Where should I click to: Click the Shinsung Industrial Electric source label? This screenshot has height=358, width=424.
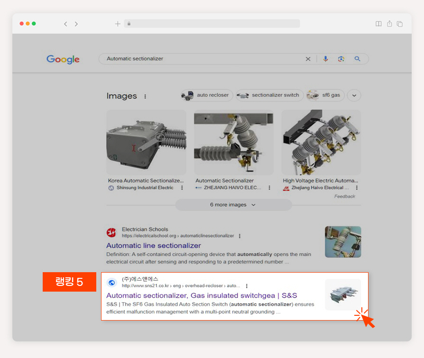click(145, 188)
